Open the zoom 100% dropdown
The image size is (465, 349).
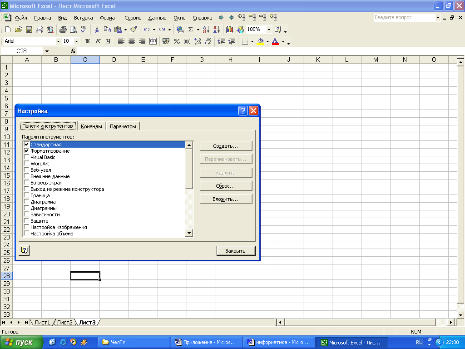point(269,29)
